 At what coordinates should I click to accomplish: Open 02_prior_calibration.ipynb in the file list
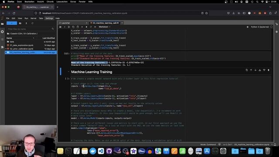point(31,49)
